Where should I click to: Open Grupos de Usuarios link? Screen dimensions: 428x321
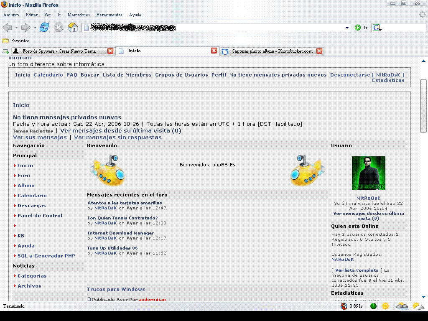181,75
